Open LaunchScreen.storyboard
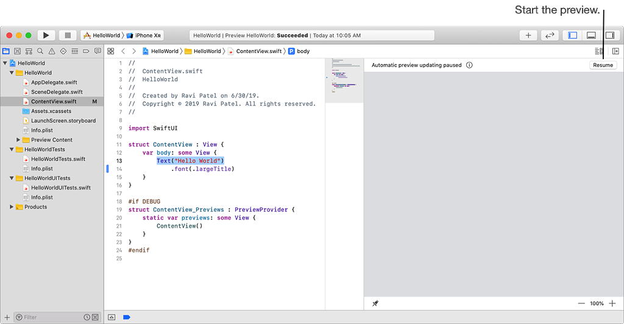 pos(63,121)
